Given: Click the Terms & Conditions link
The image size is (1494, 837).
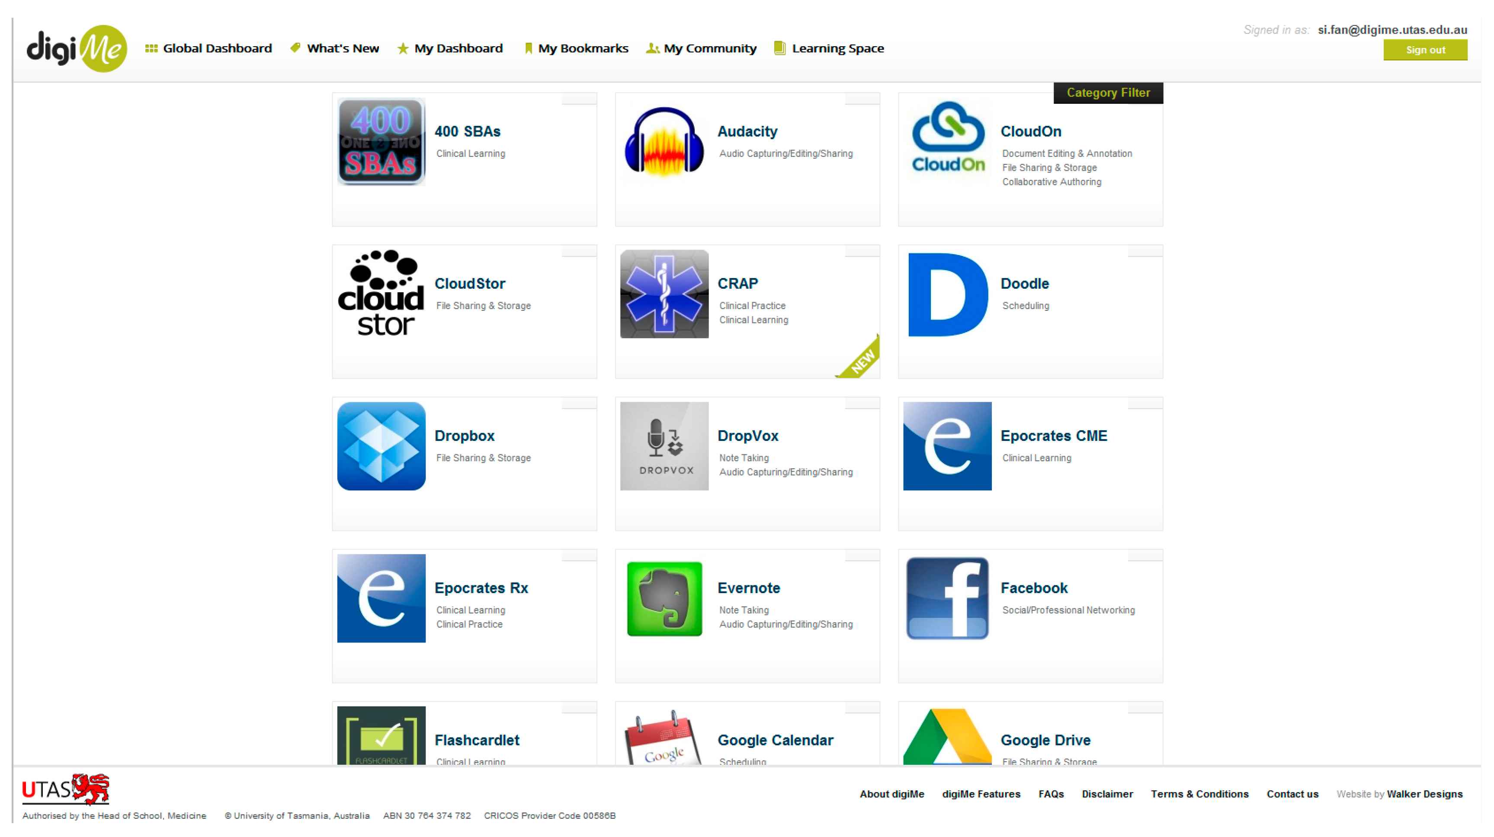Looking at the screenshot, I should tap(1199, 794).
